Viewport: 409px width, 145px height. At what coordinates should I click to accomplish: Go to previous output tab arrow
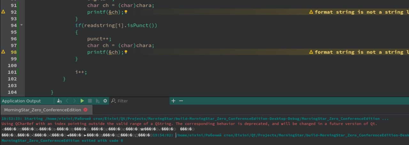point(67,101)
